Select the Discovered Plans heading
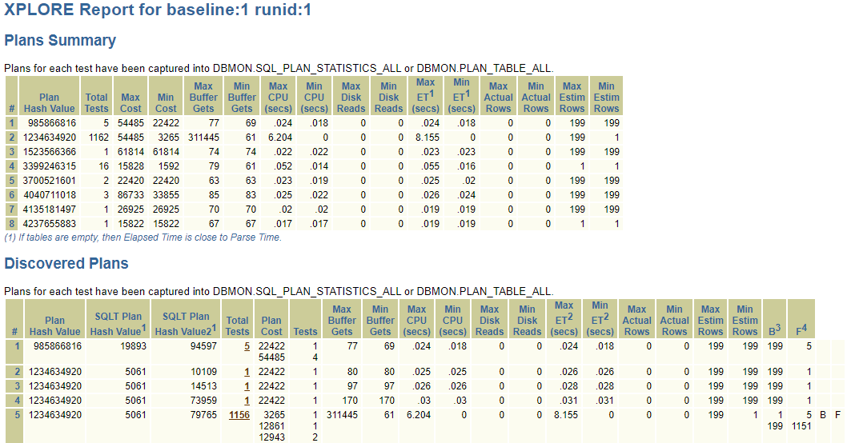This screenshot has height=443, width=847. [x=66, y=263]
